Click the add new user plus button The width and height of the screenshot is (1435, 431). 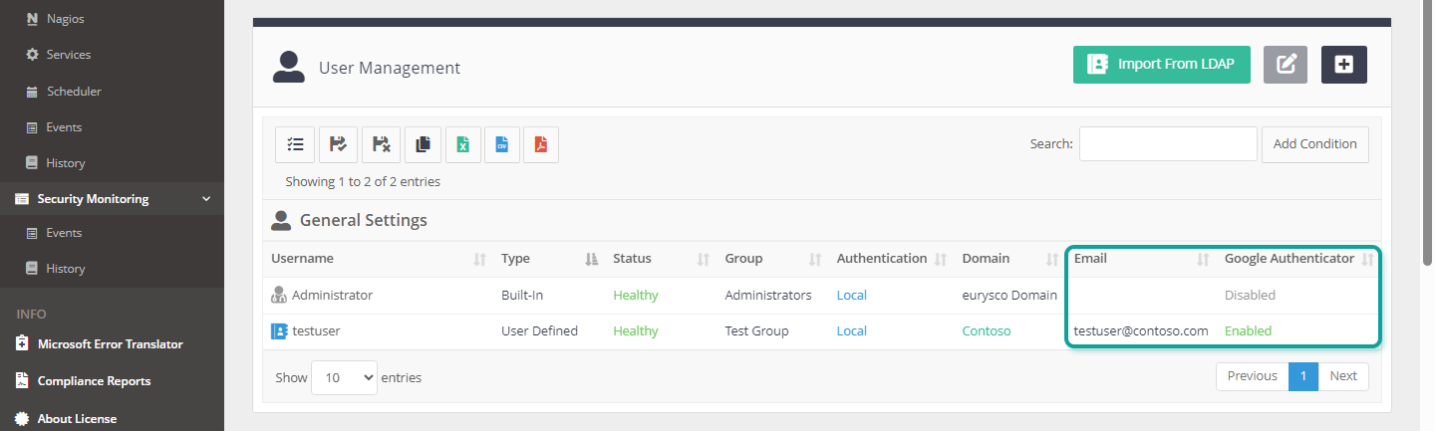pos(1344,64)
